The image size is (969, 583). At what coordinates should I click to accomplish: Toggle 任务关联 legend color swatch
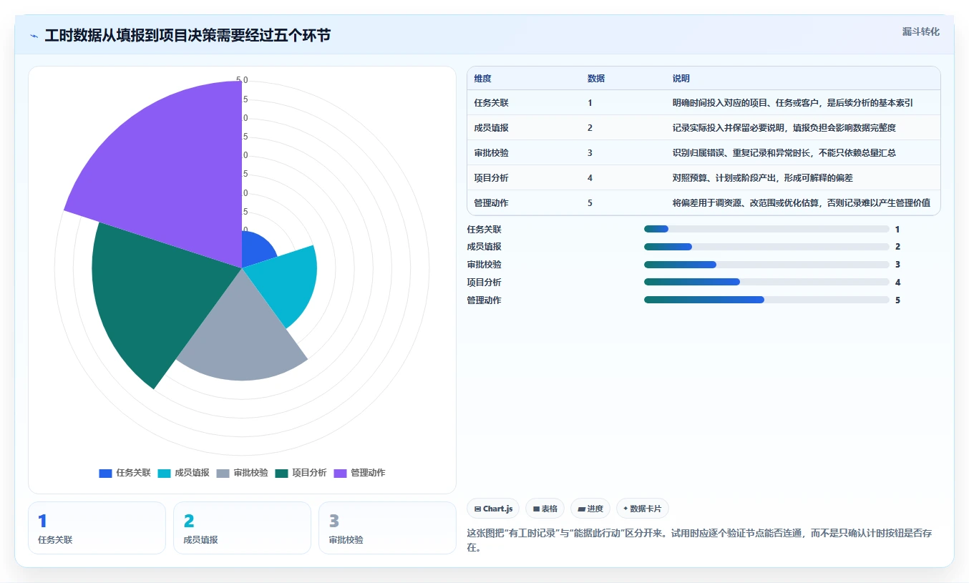point(105,473)
